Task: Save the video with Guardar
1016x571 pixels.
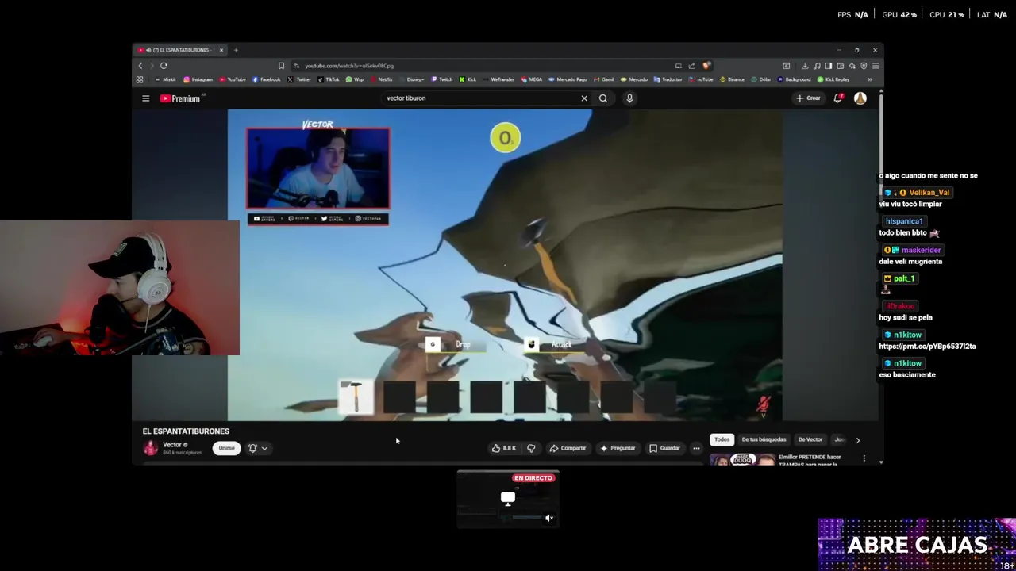Action: (x=664, y=448)
